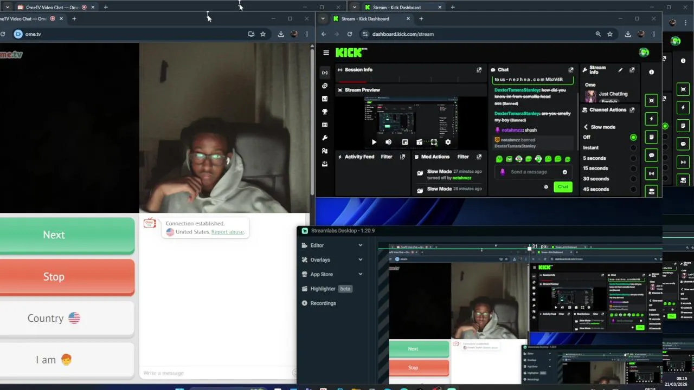Open Mod Actions Filter

(463, 157)
